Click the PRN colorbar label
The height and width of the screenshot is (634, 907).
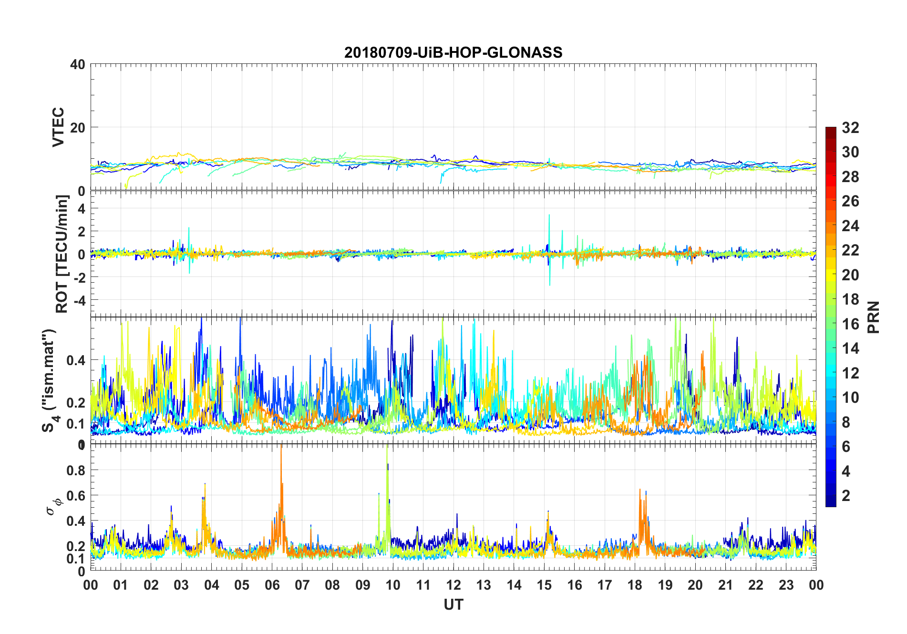pos(874,317)
